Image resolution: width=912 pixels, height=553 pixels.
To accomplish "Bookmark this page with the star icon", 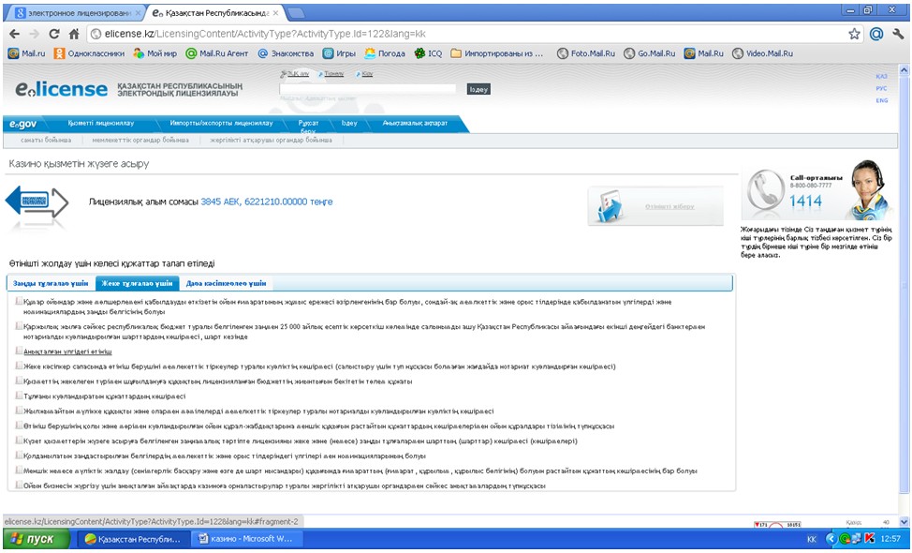I will tap(854, 34).
